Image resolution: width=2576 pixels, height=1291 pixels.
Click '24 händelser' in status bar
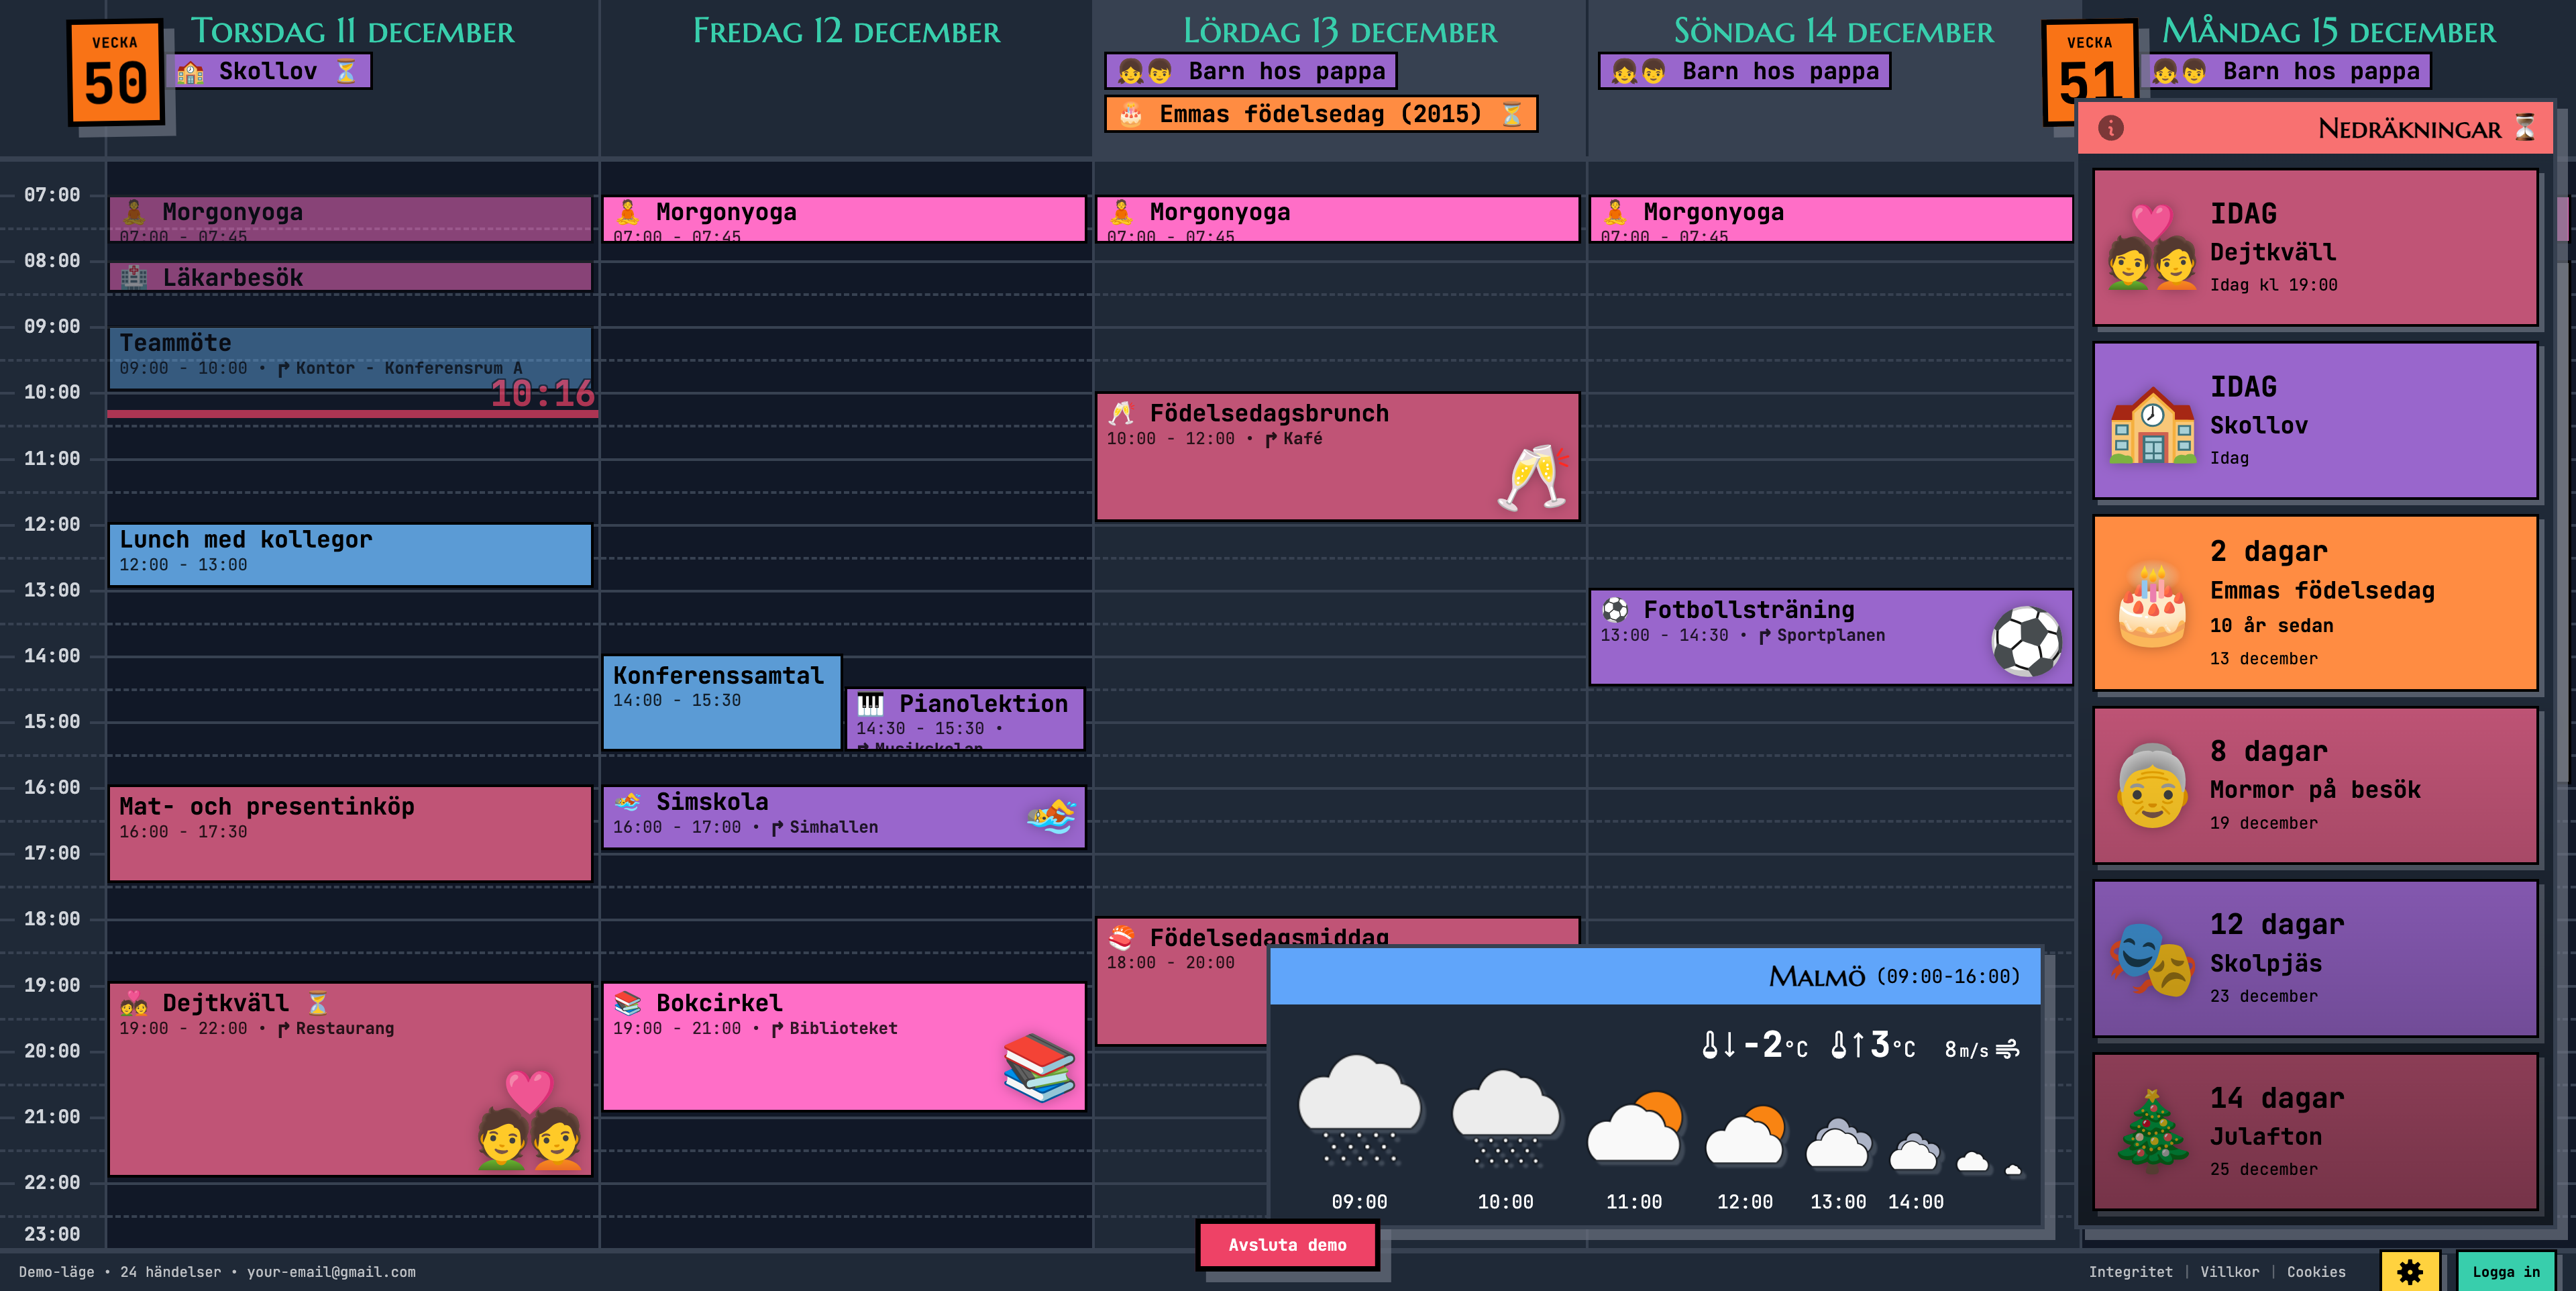(x=170, y=1272)
